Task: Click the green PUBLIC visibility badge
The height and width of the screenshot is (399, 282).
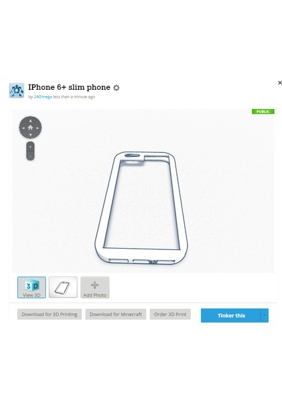Action: pos(263,112)
